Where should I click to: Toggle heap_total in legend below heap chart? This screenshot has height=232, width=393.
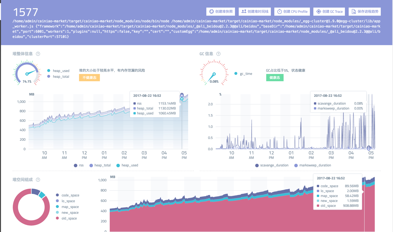coord(100,165)
